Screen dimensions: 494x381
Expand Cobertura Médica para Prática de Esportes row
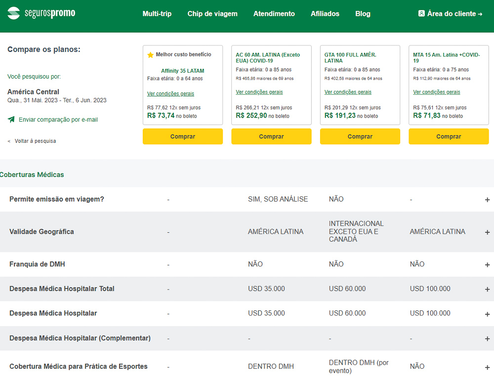487,367
